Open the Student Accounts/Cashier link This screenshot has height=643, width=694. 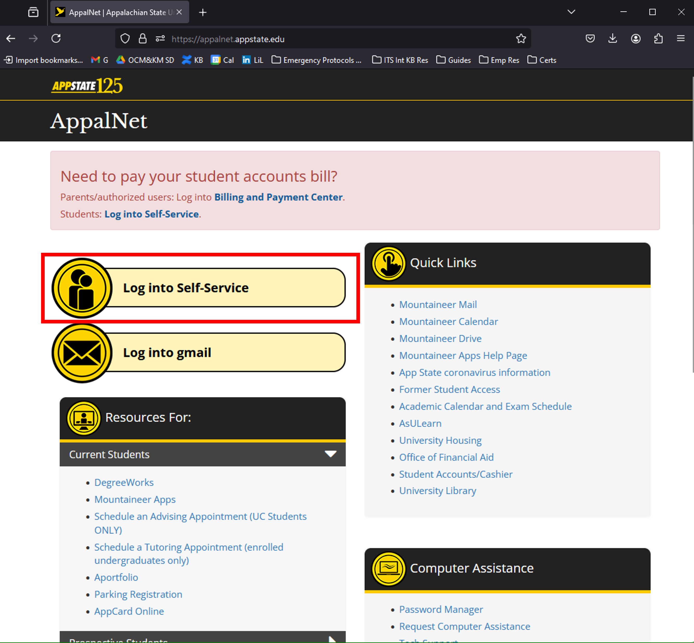pos(456,474)
